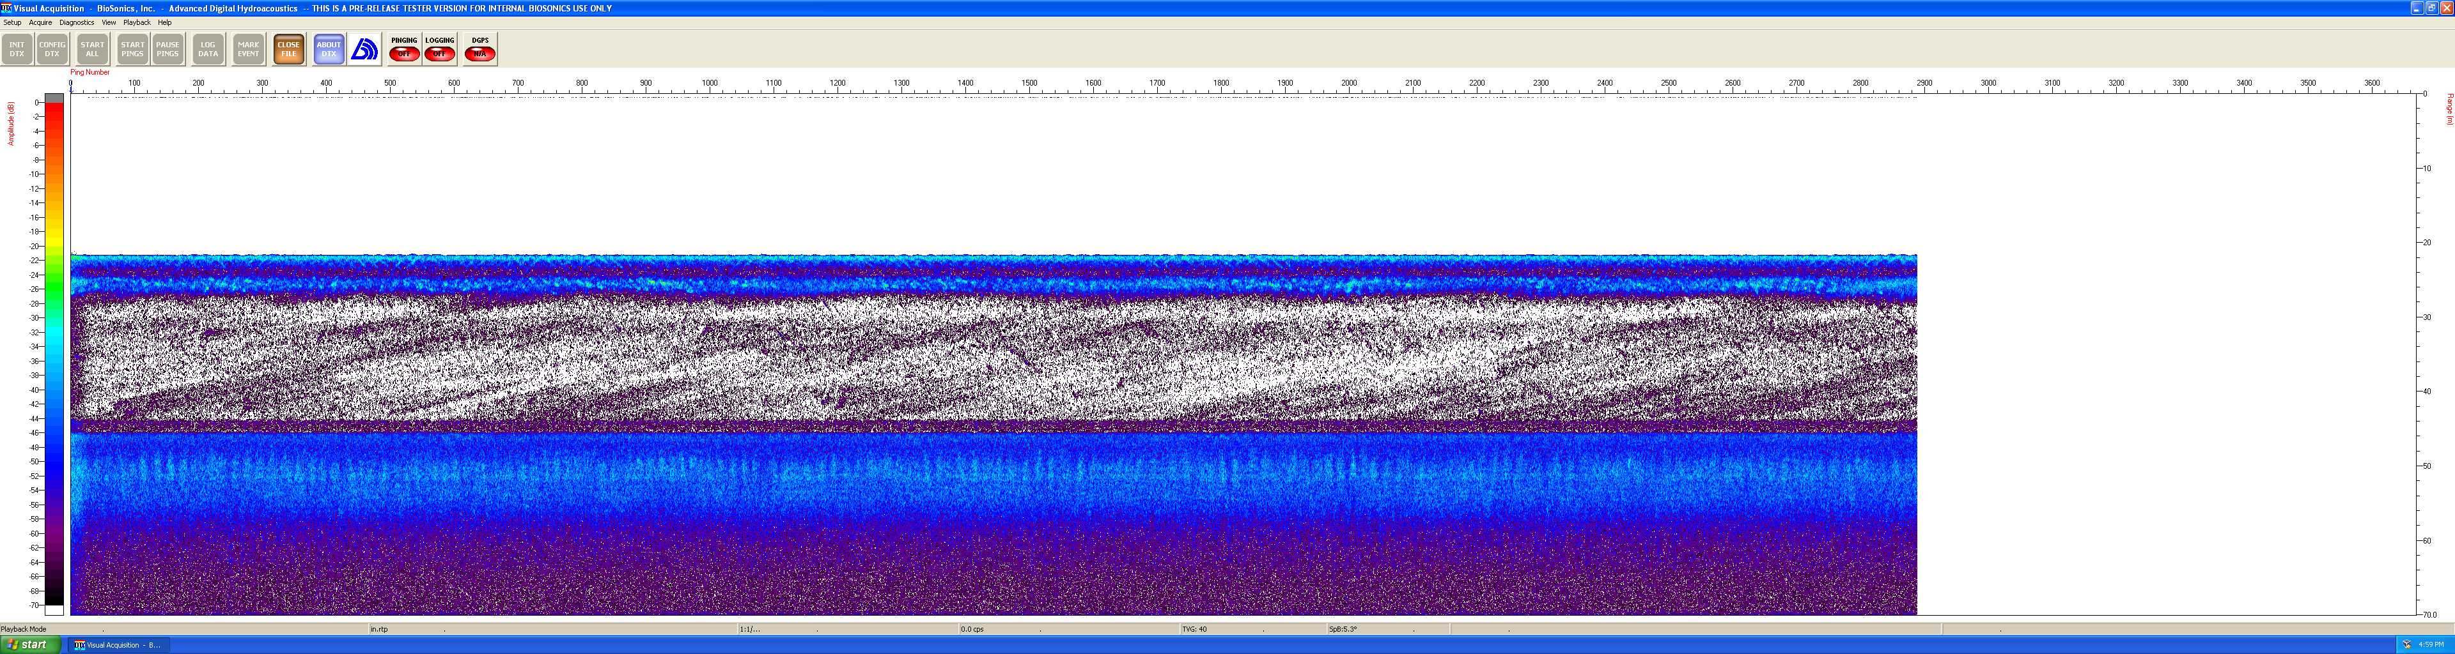The width and height of the screenshot is (2455, 654).
Task: Click the Ping Number axis label
Action: click(x=90, y=72)
